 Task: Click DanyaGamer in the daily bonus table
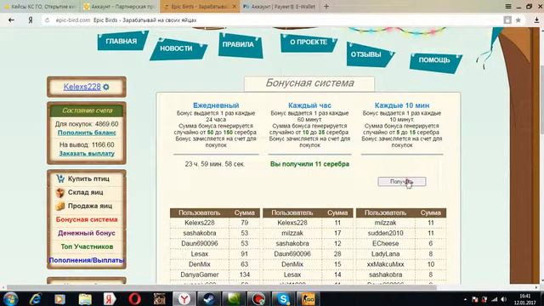tap(200, 275)
